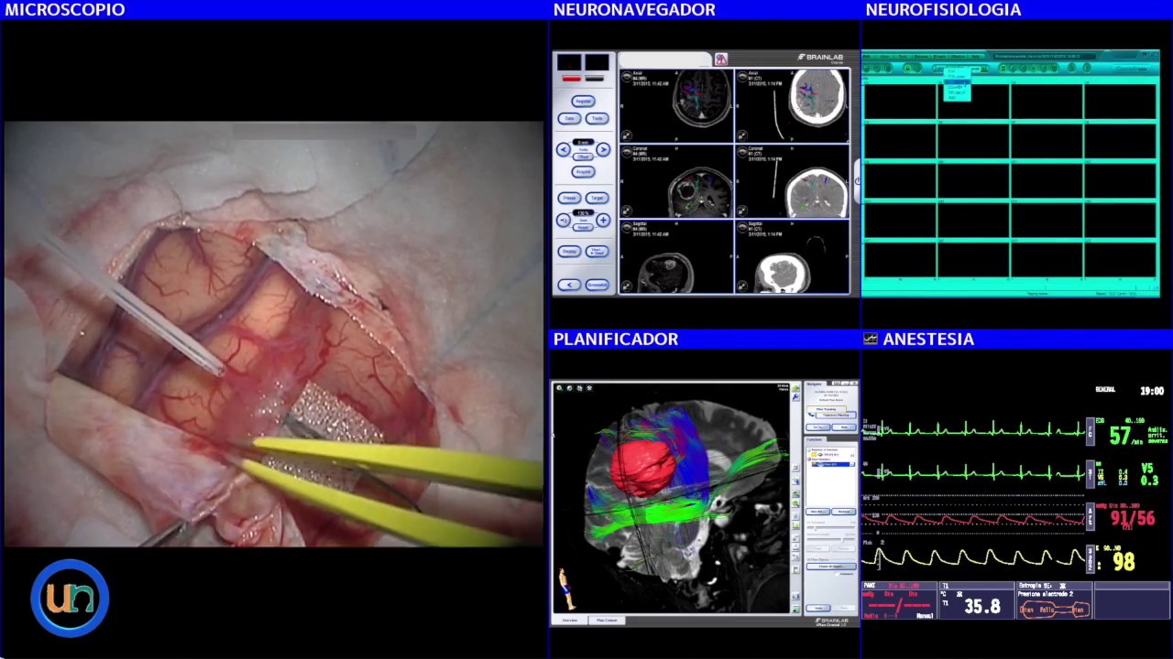Maximize the Axial MR view with expand icon
The image size is (1173, 659).
627,135
